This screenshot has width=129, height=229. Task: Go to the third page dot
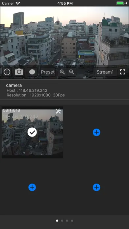(x=67, y=221)
